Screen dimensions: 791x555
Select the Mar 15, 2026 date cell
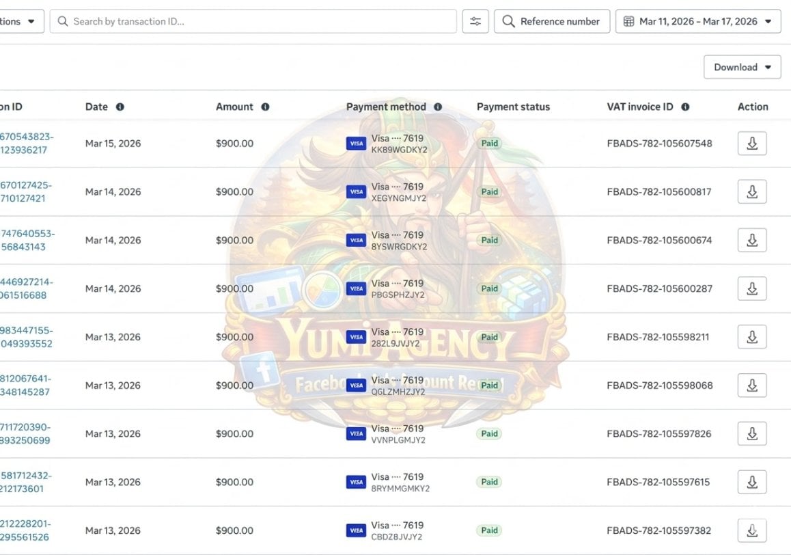tap(113, 144)
